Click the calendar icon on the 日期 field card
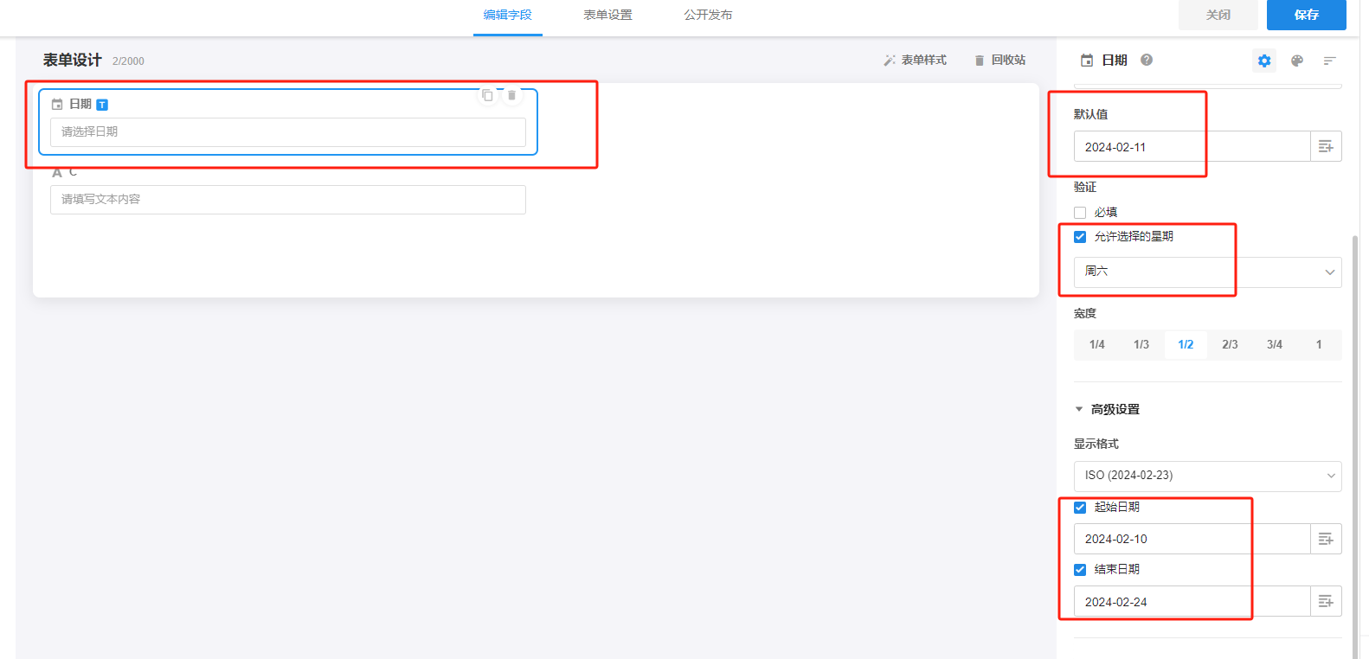Screen dimensions: 1369x659 click(x=57, y=105)
